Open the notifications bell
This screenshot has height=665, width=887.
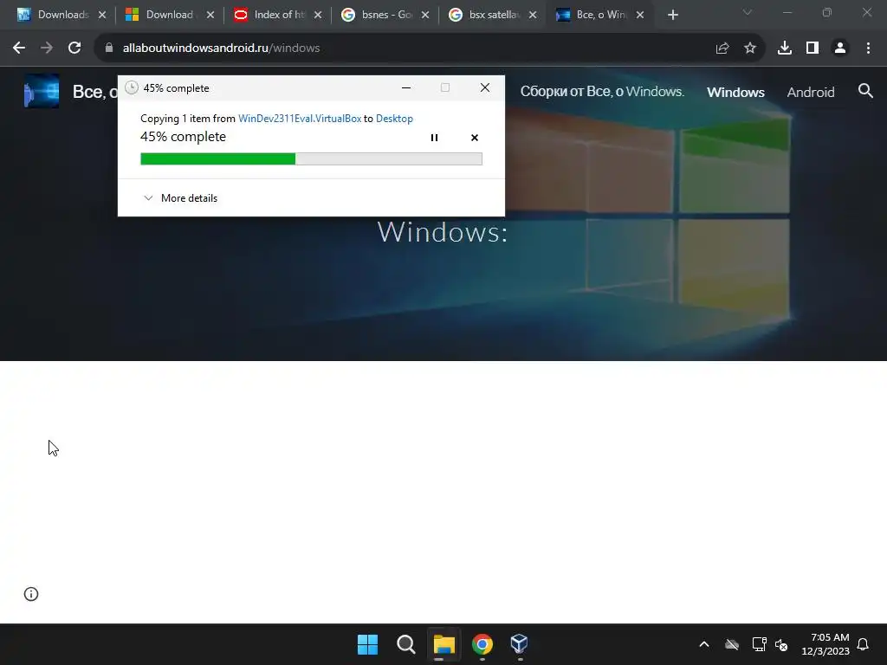[x=864, y=644]
